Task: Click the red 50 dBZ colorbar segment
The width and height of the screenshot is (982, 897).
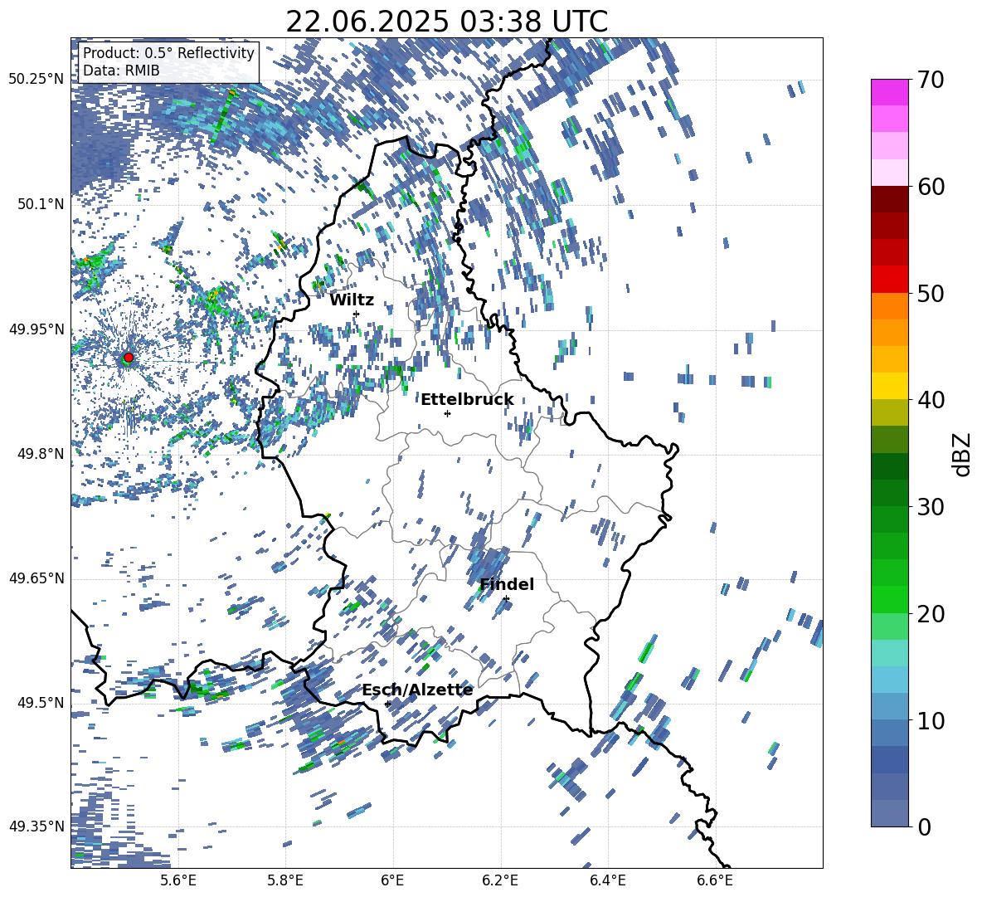Action: pos(889,280)
